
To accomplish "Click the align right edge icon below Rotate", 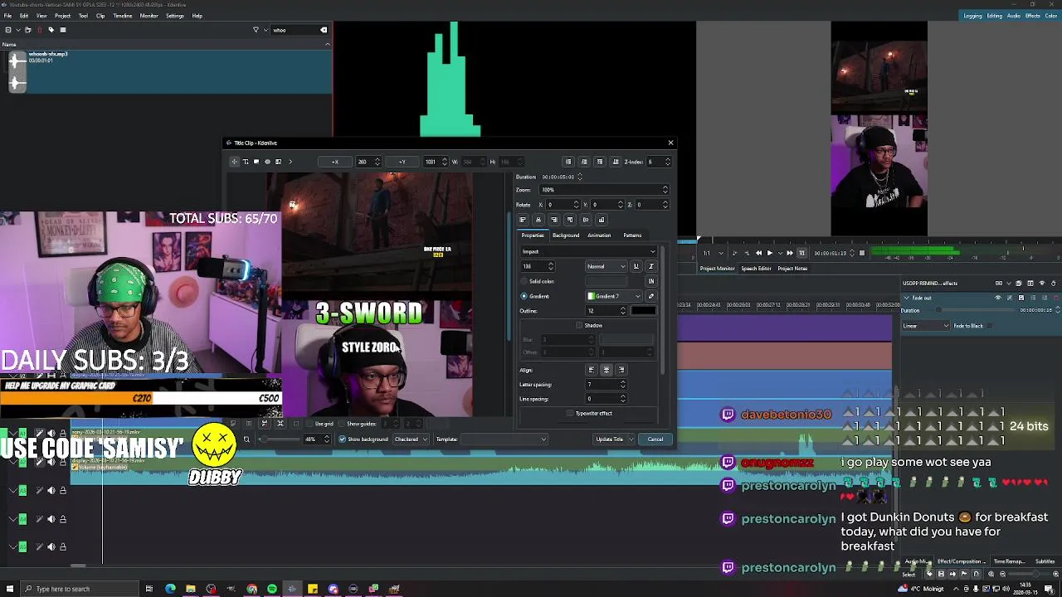I will click(554, 220).
